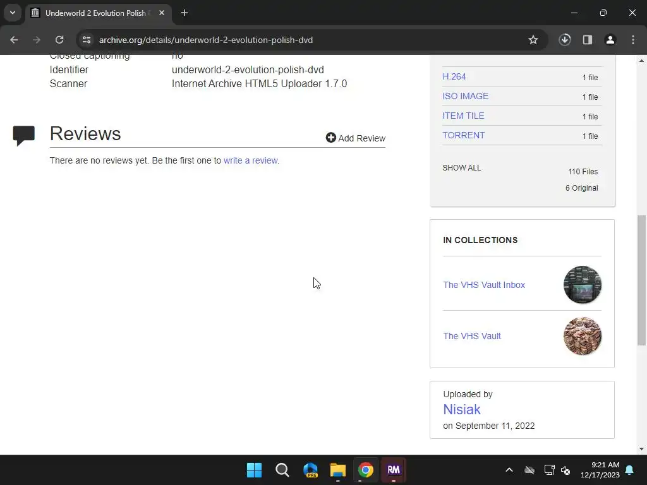Open the Chrome three-dot menu

click(633, 40)
